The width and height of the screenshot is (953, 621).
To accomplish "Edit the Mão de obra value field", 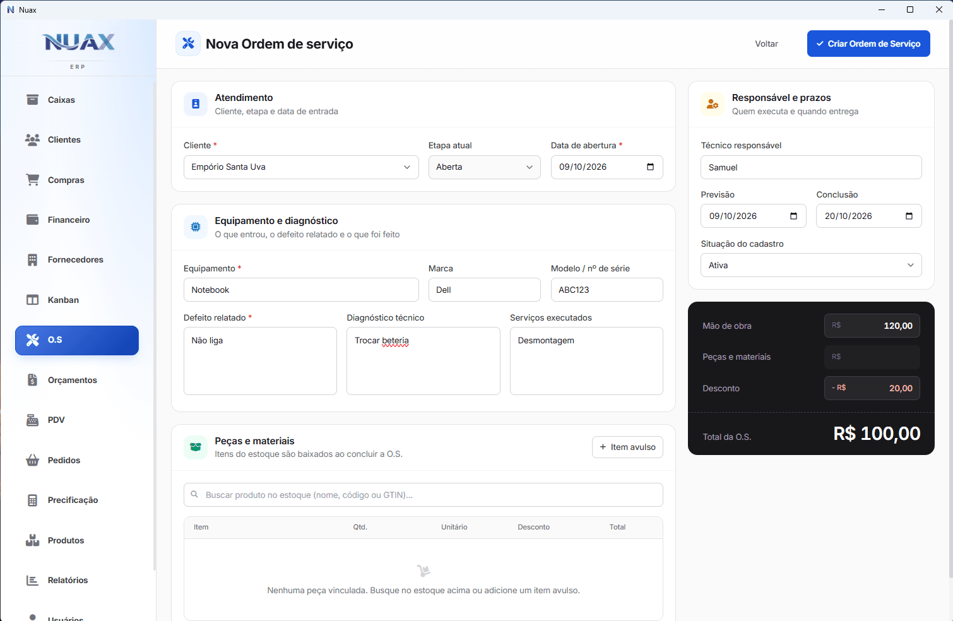I will click(872, 326).
